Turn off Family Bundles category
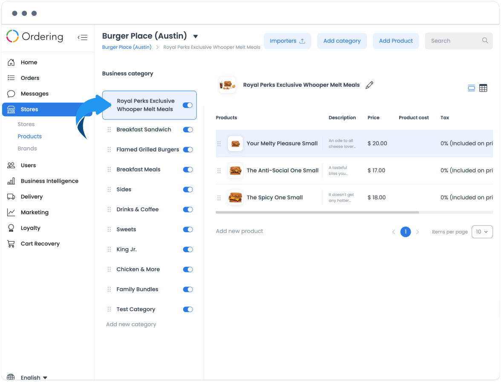Viewport: 501px width, 382px height. coord(188,289)
